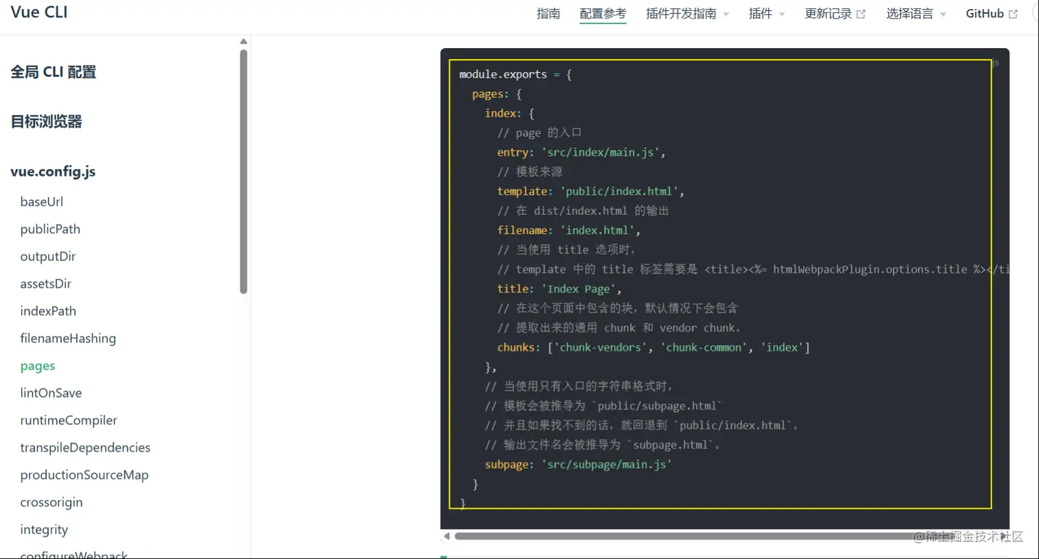Screen dimensions: 1039x559
Task: Go to the 全局 CLI 配置 sidebar section
Action: pos(54,72)
